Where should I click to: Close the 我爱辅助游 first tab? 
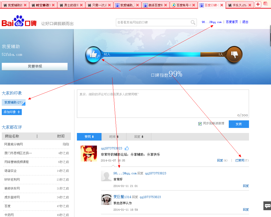pyautogui.click(x=25, y=5)
